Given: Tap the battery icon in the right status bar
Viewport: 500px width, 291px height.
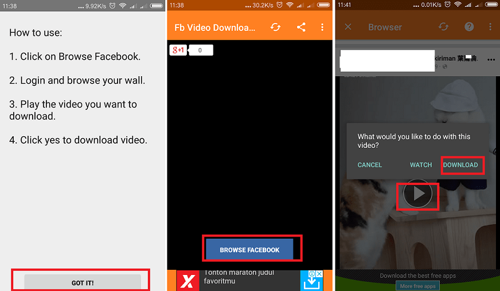Looking at the screenshot, I should pos(493,5).
